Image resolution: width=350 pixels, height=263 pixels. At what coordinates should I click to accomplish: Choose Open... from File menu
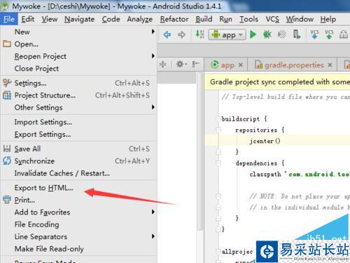[78, 44]
